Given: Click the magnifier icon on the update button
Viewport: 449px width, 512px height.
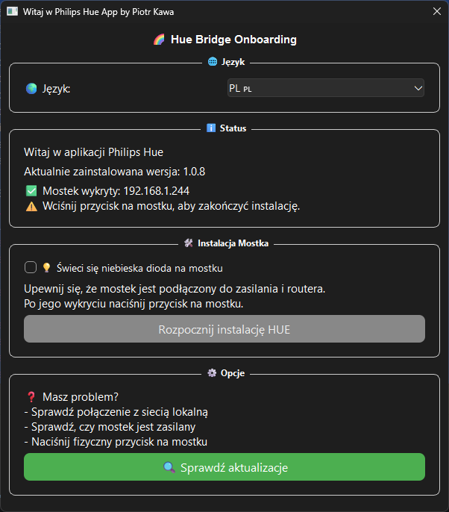Looking at the screenshot, I should [x=169, y=467].
